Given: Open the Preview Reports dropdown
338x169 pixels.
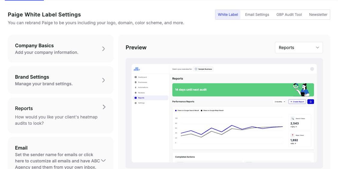Looking at the screenshot, I should pyautogui.click(x=299, y=48).
